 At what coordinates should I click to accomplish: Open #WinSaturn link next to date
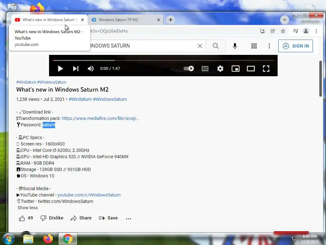(x=80, y=99)
